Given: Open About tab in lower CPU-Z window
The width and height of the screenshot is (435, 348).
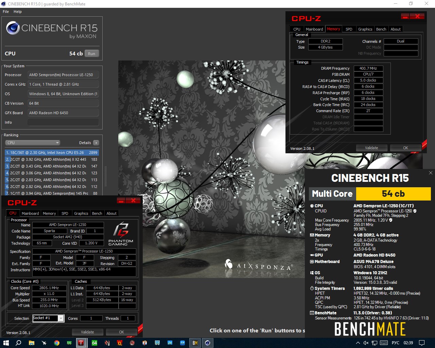Looking at the screenshot, I should point(111,213).
